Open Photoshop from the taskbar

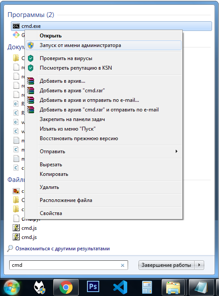coord(93,286)
